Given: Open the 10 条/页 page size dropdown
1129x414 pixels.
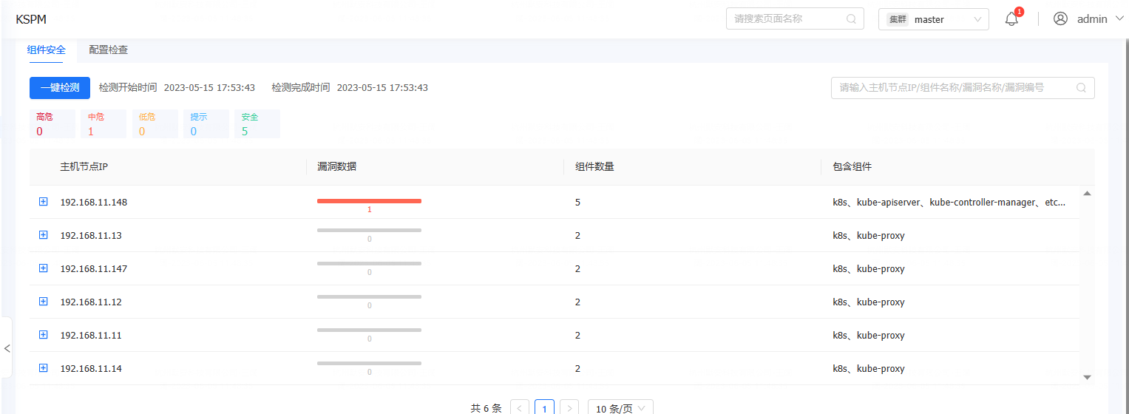Looking at the screenshot, I should [x=620, y=408].
